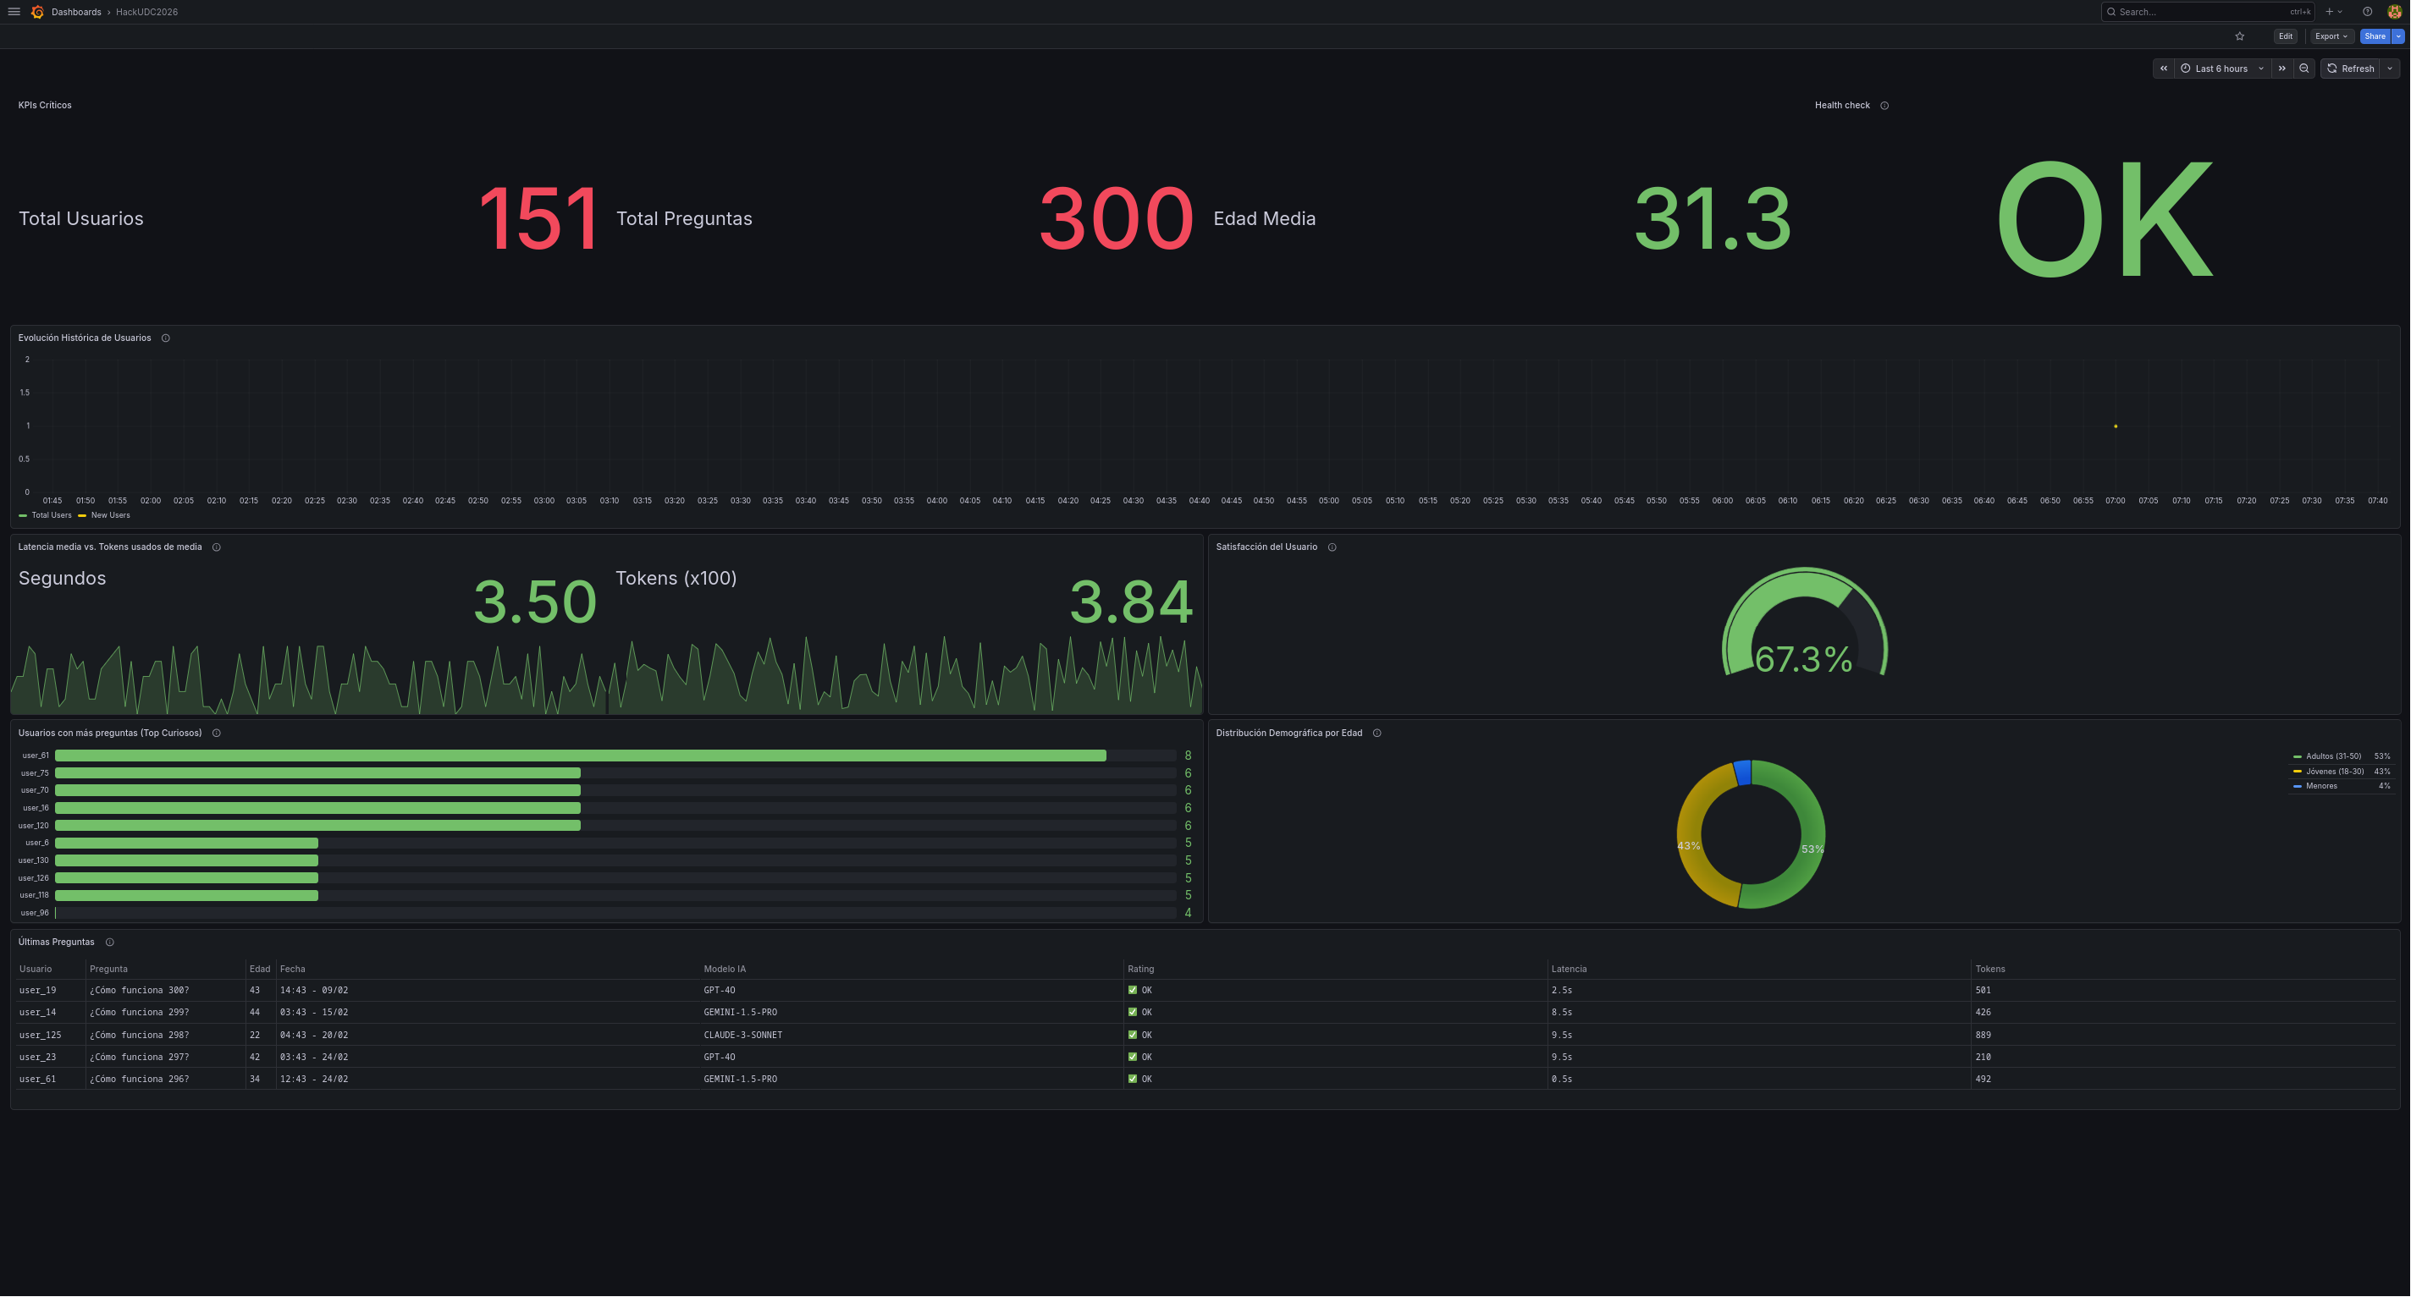
Task: Toggle New Users series in legend
Action: click(x=110, y=515)
